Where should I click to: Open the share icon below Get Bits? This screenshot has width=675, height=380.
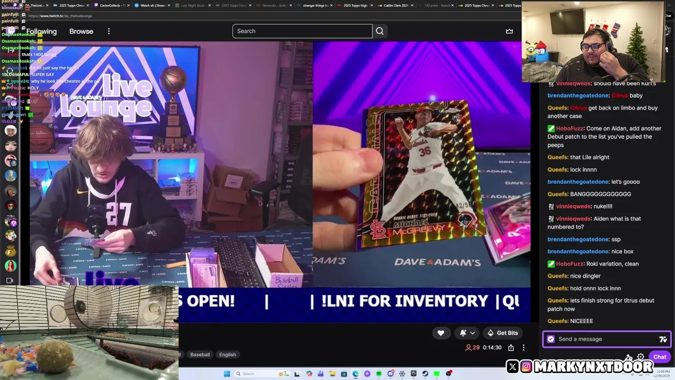tap(510, 347)
